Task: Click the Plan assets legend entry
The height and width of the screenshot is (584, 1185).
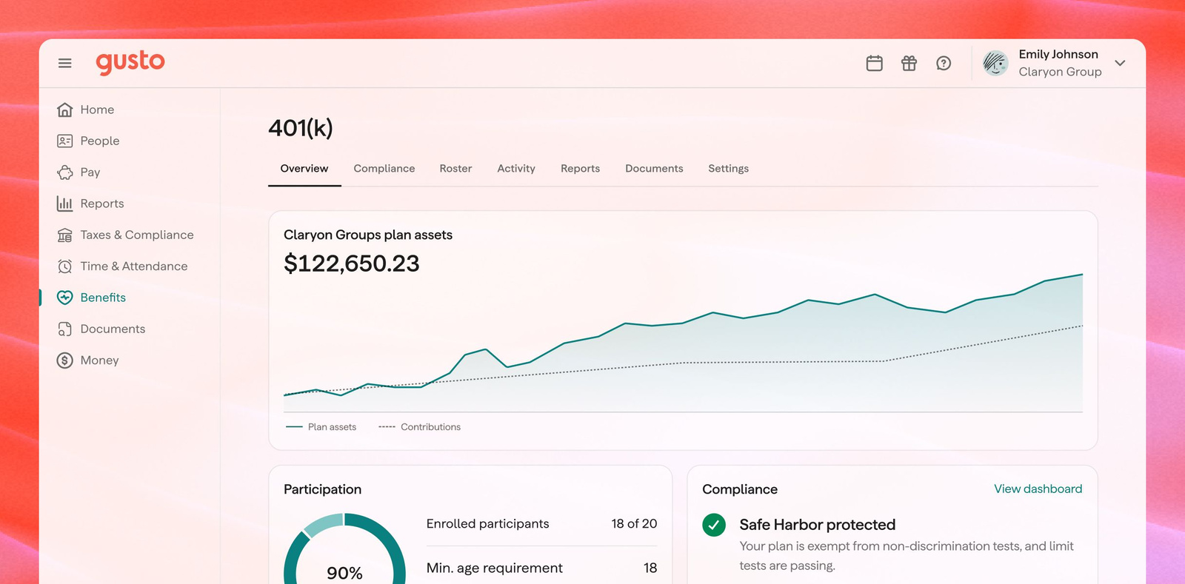Action: pyautogui.click(x=321, y=427)
